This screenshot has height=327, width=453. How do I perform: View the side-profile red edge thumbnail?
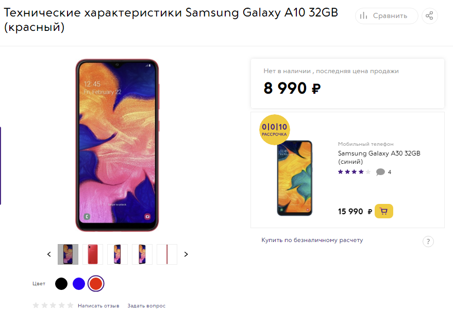click(167, 254)
